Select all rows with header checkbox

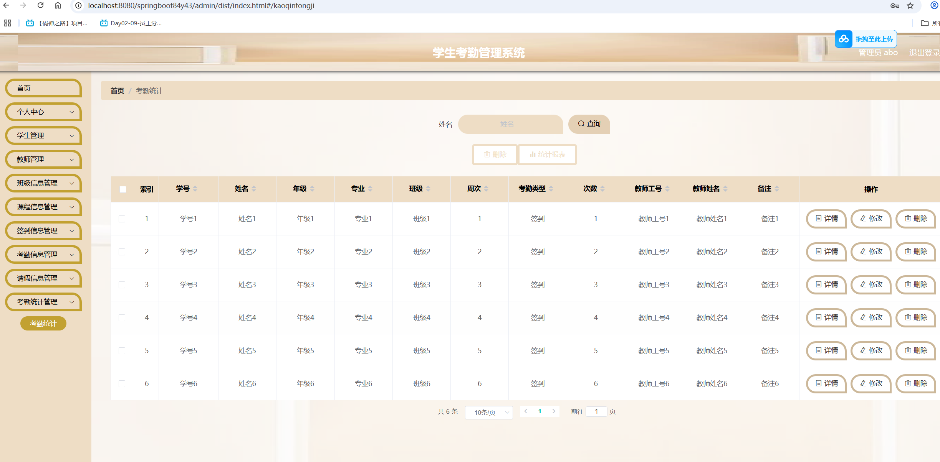point(123,189)
